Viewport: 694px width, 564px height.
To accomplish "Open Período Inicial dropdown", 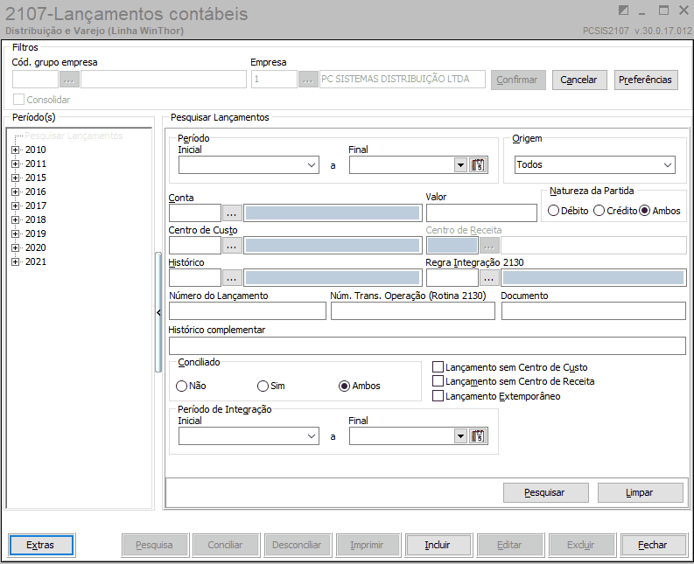I will coord(312,165).
